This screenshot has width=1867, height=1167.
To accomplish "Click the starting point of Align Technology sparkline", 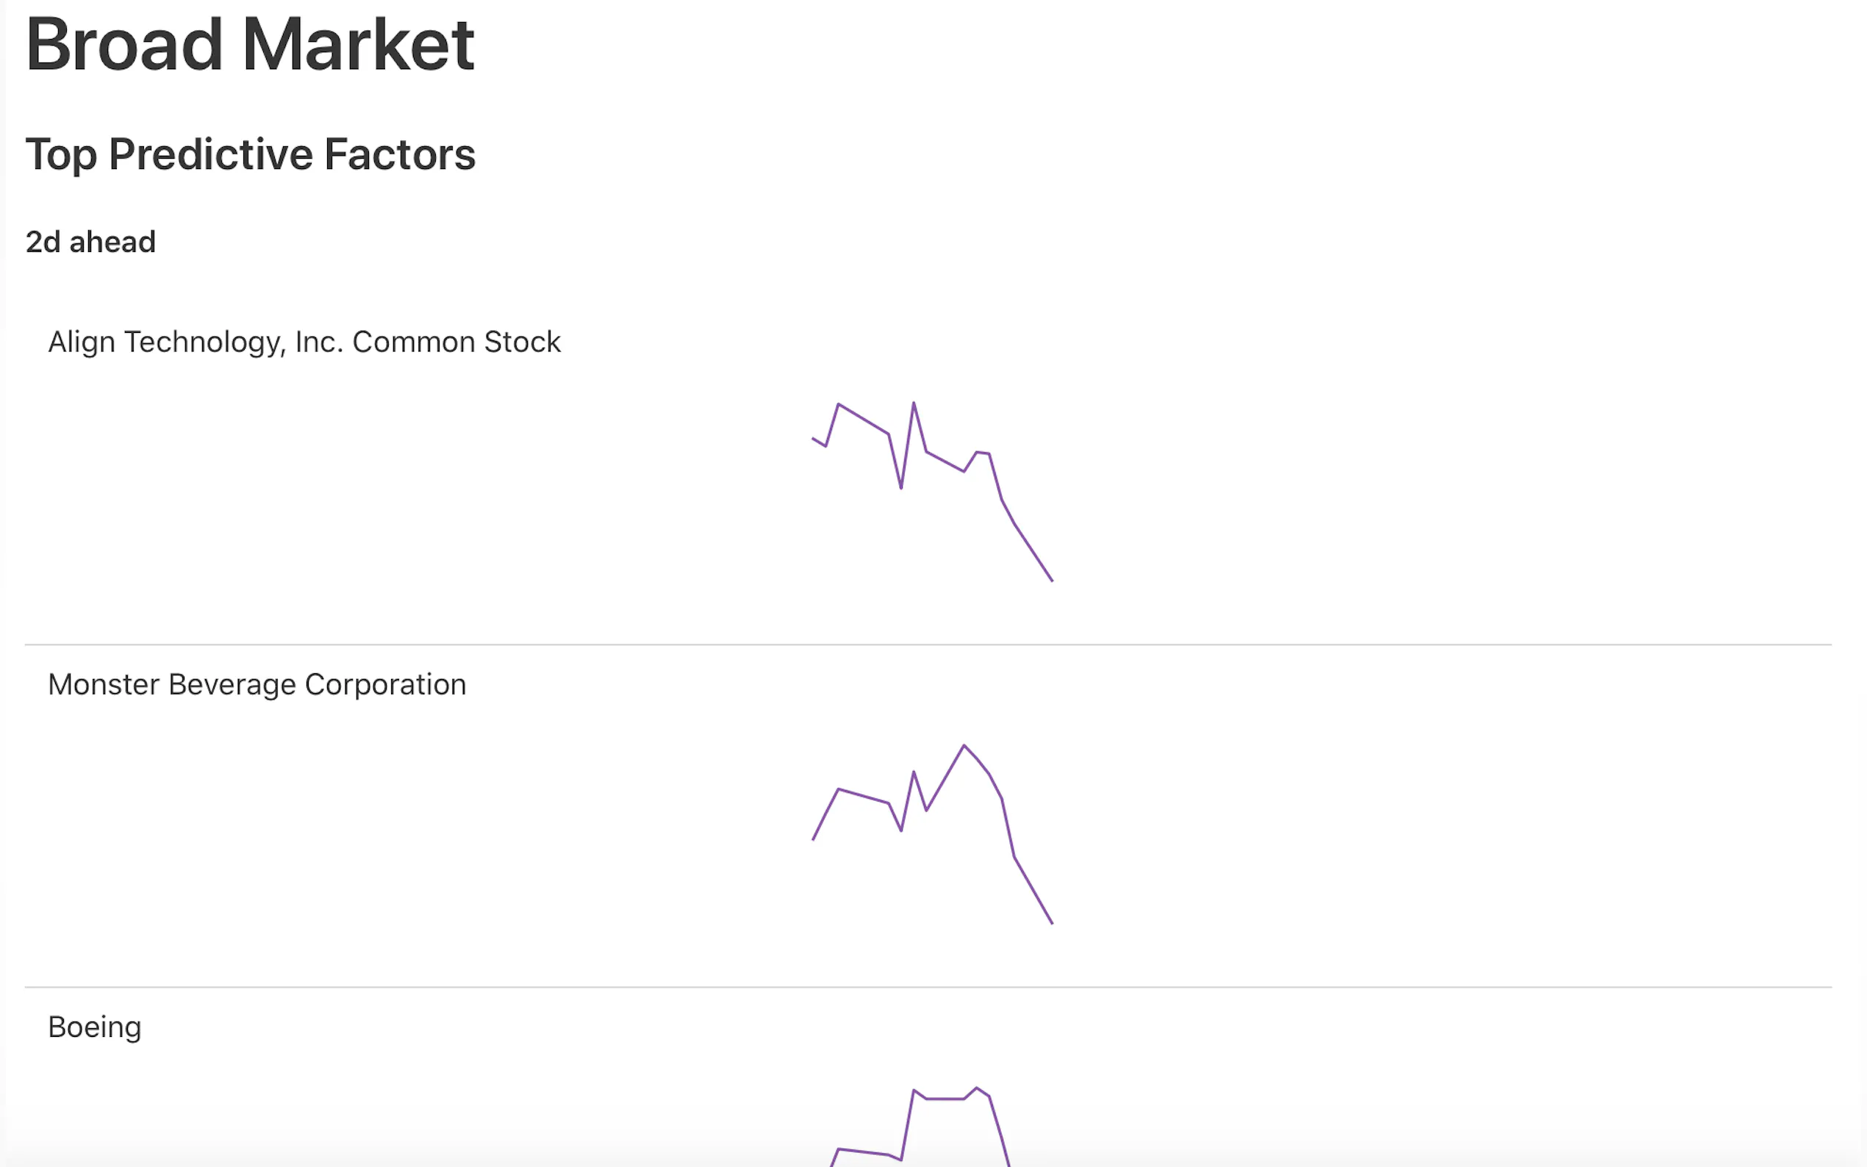I will pyautogui.click(x=814, y=439).
